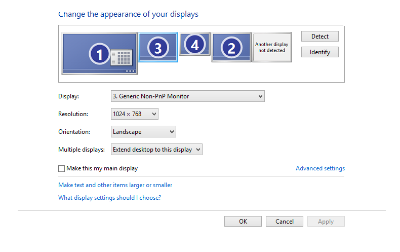Open the Orientation Landscape dropdown
Viewport: 400px width, 252px height.
point(143,132)
